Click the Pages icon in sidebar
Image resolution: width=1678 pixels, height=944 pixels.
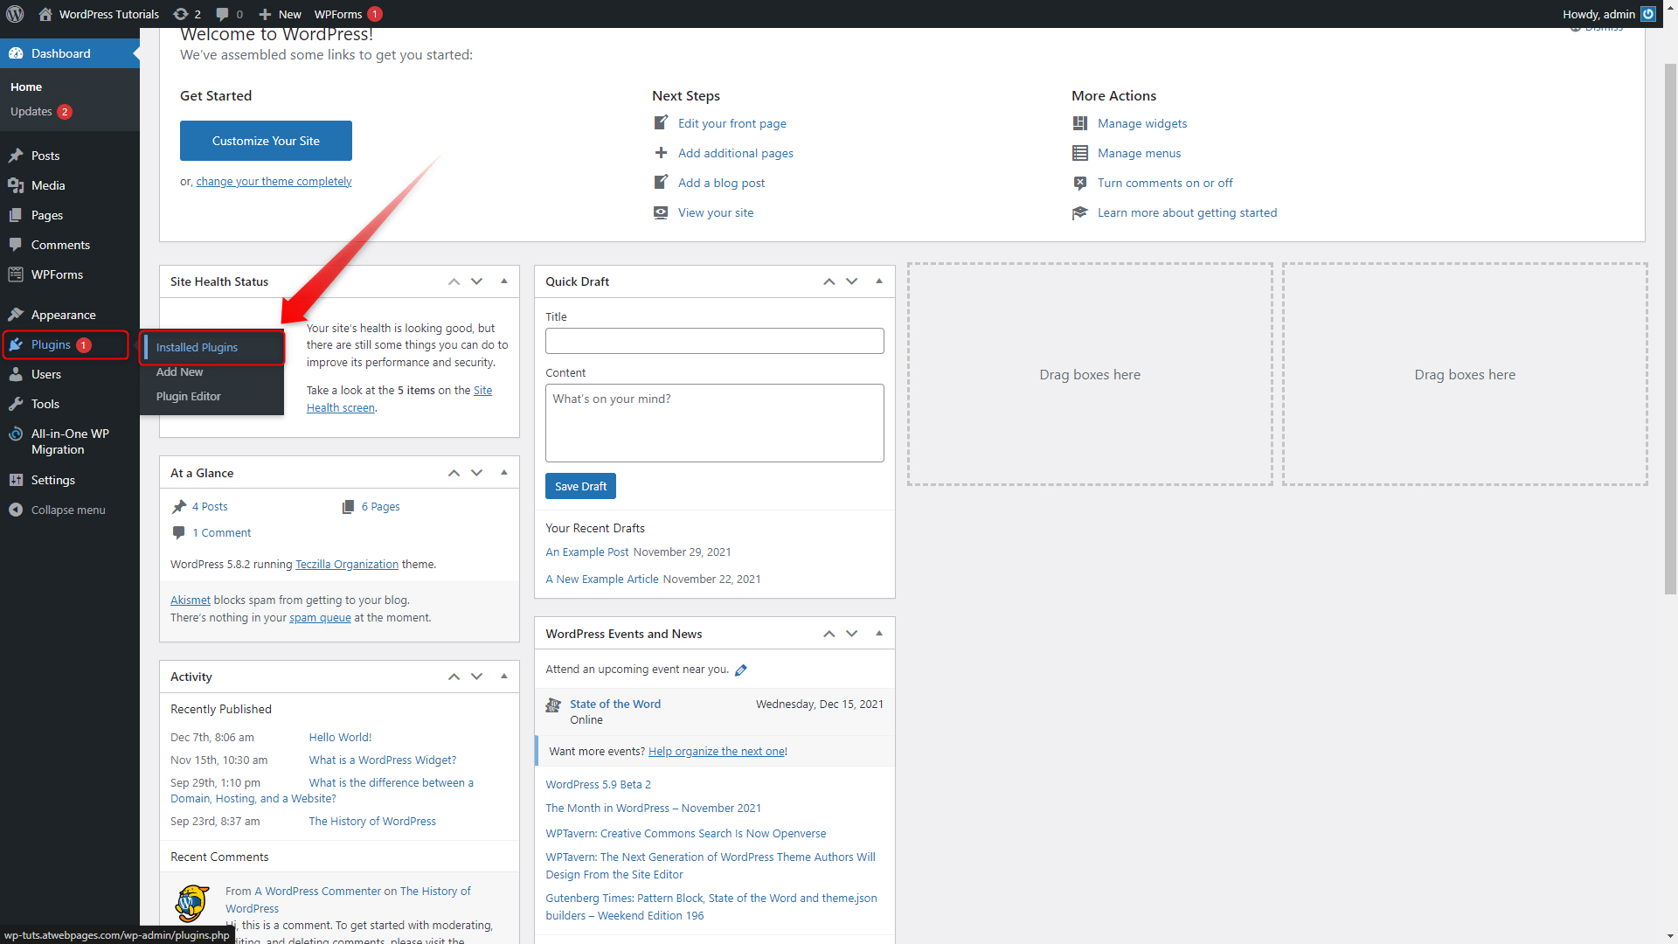click(x=16, y=215)
